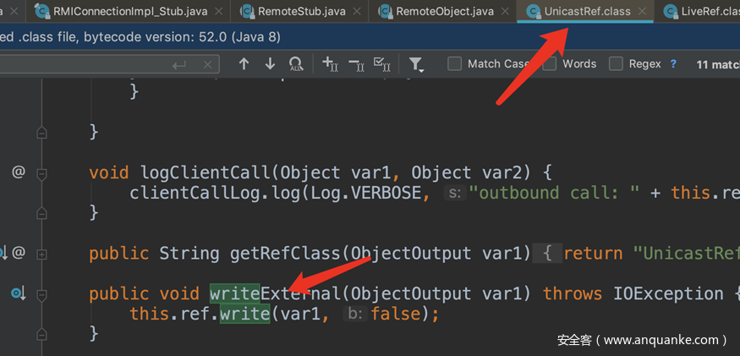The image size is (740, 356).
Task: Enable the Regex checkbox
Action: tap(617, 64)
